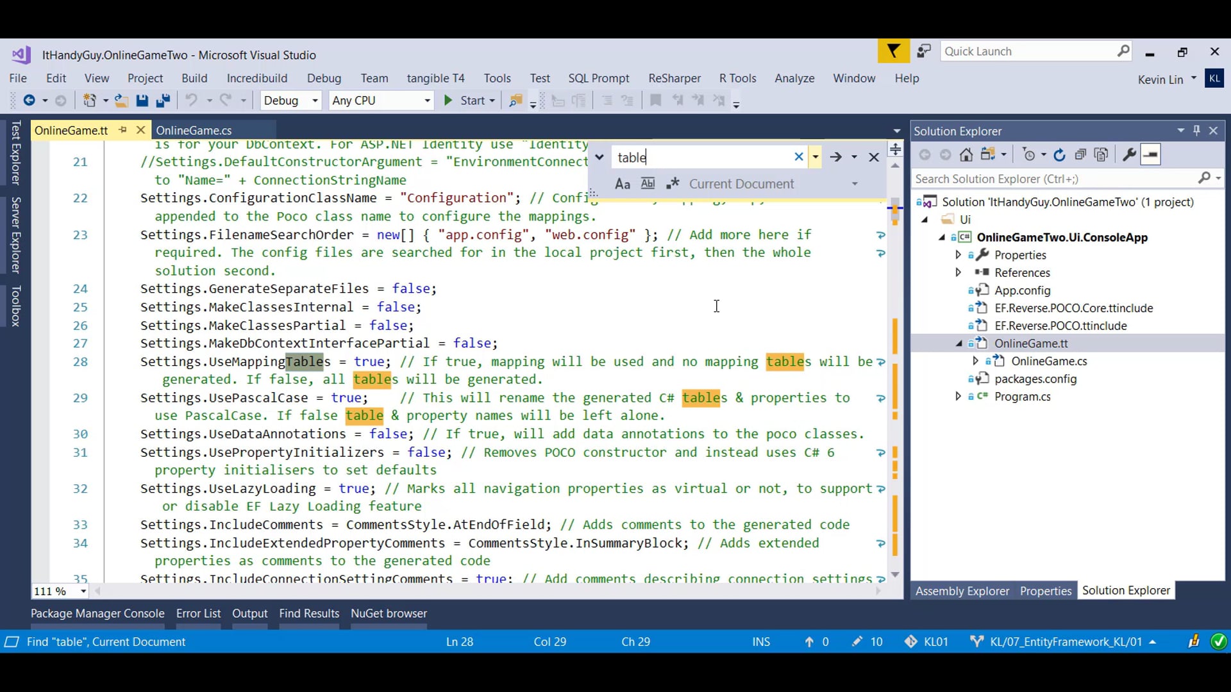The width and height of the screenshot is (1231, 692).
Task: Toggle Match Case option in Find box
Action: click(x=622, y=184)
